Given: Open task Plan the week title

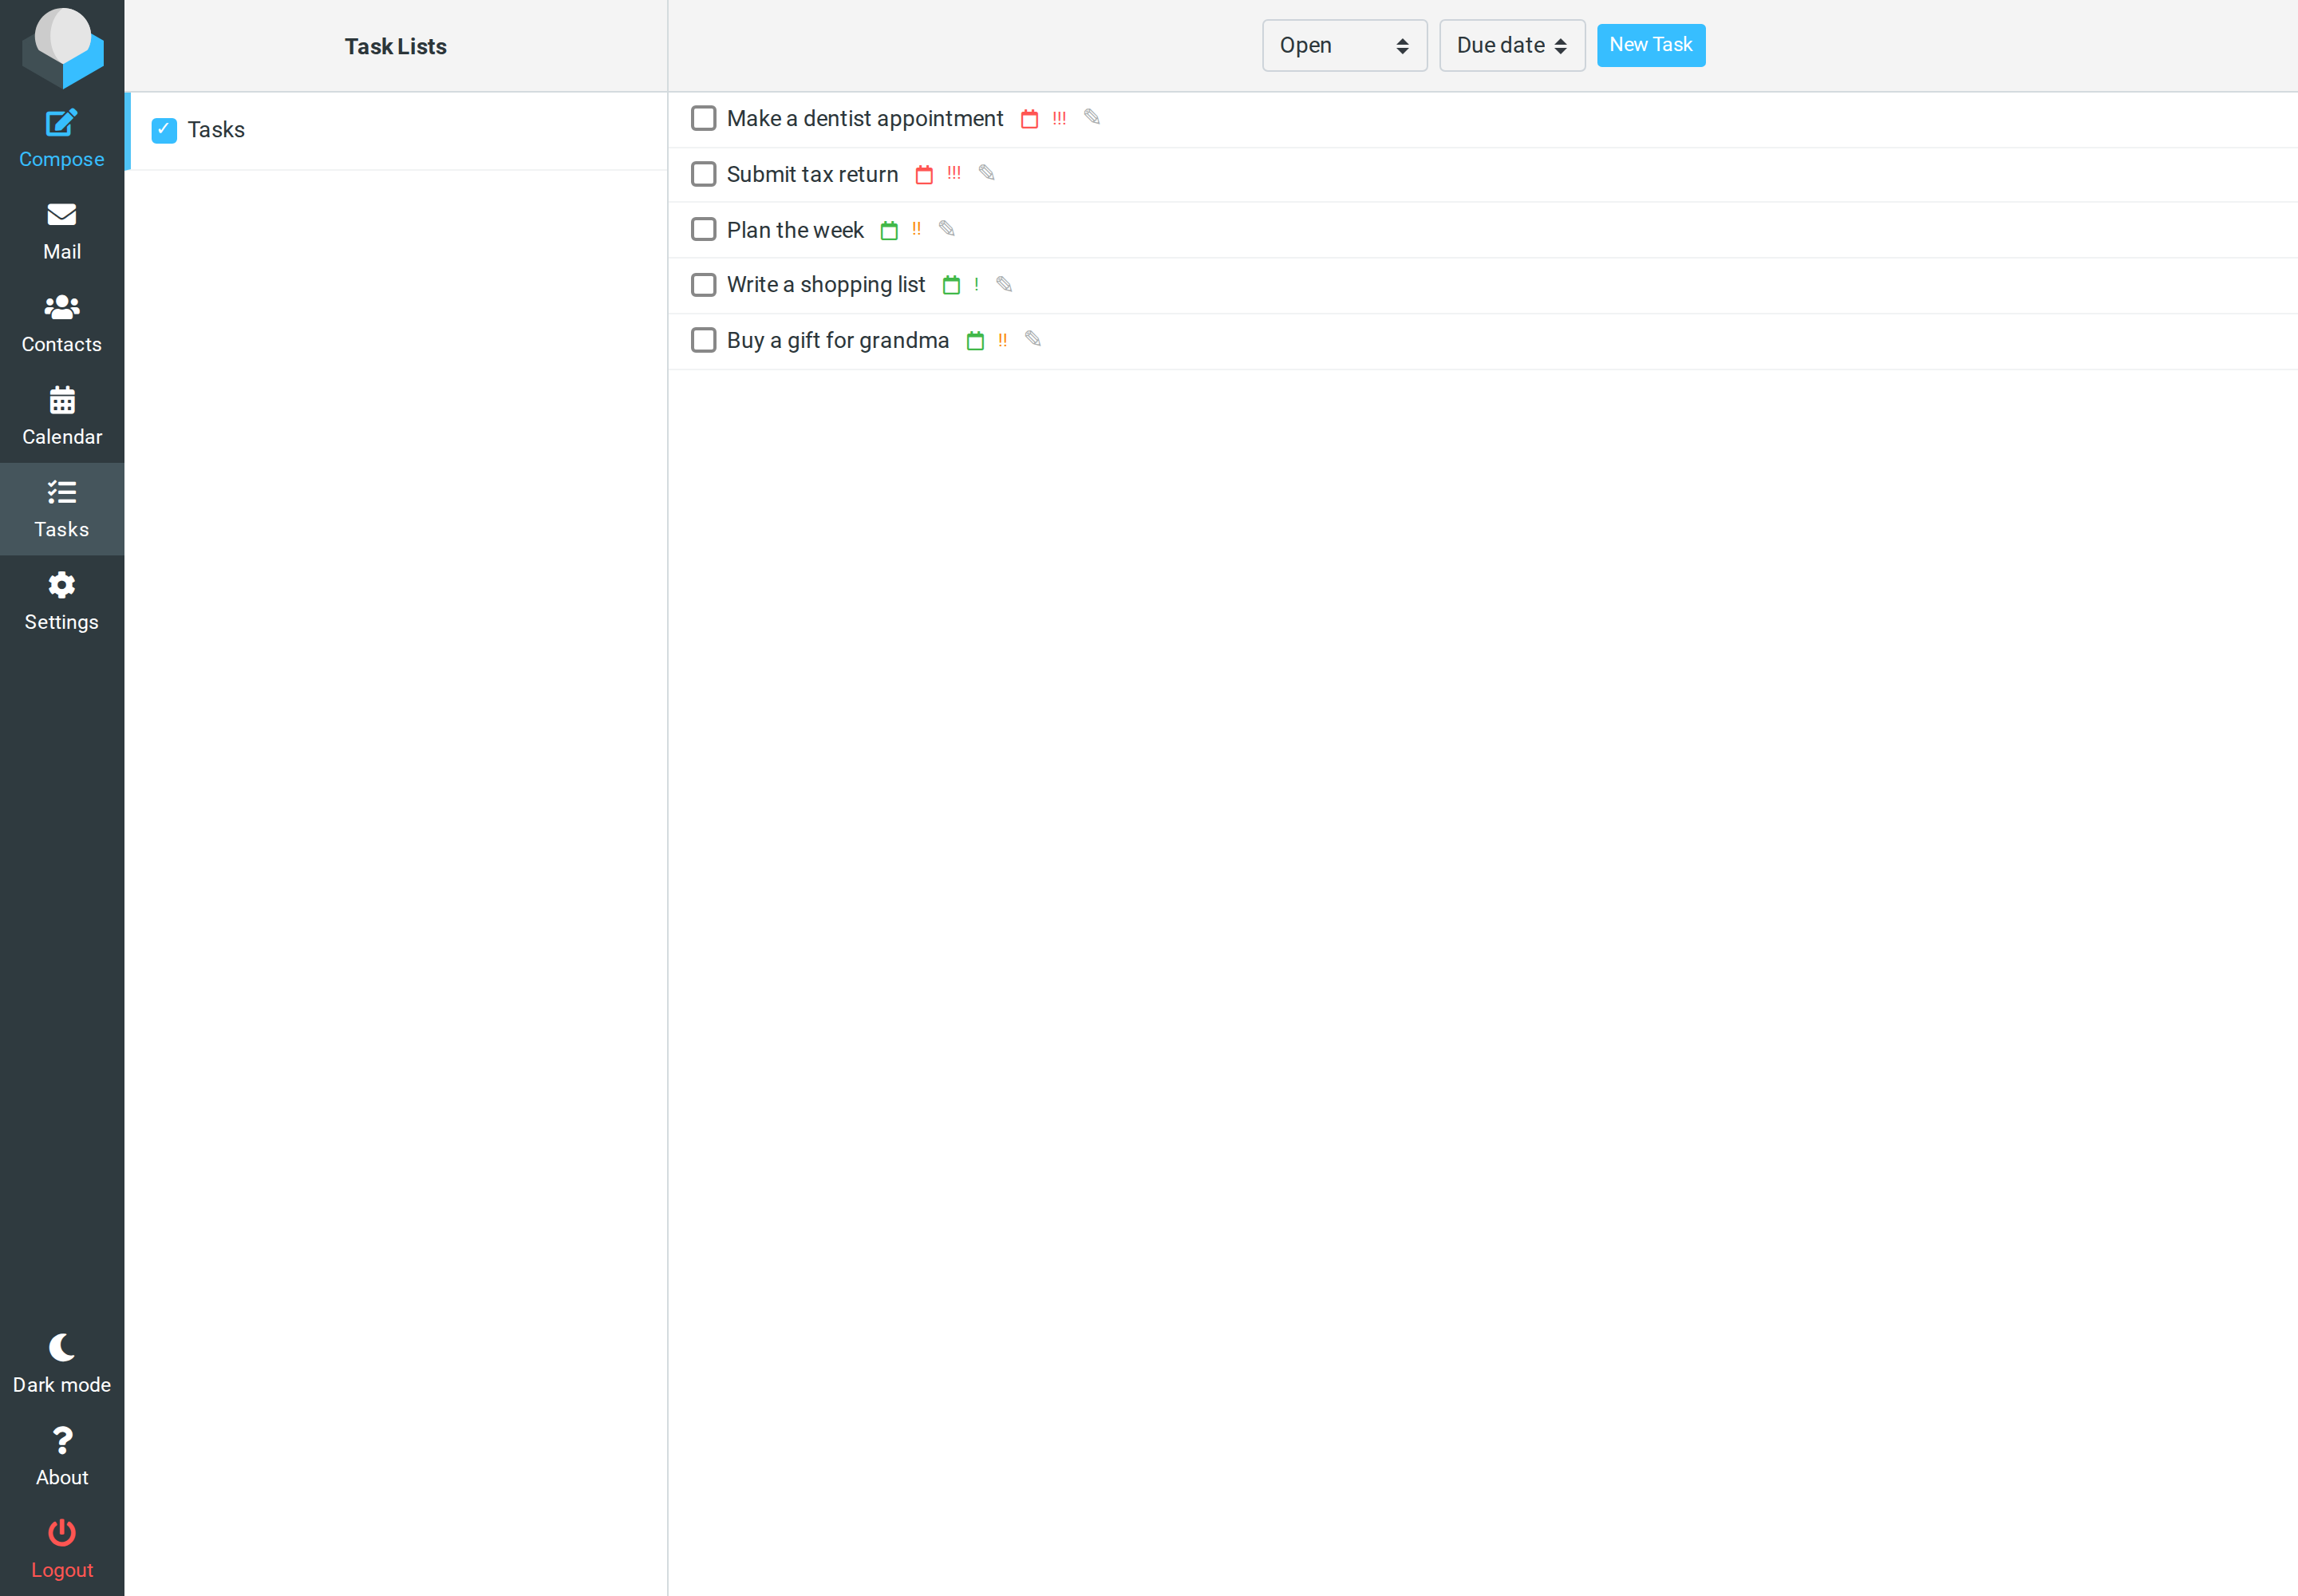Looking at the screenshot, I should pos(795,230).
